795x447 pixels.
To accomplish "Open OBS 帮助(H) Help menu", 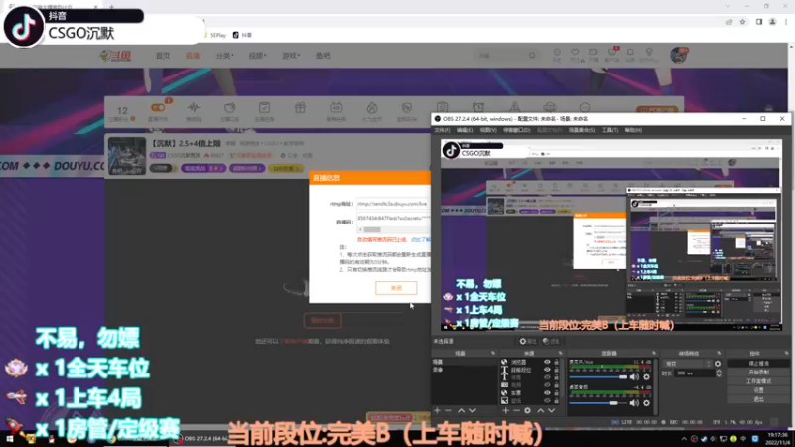I will click(633, 130).
